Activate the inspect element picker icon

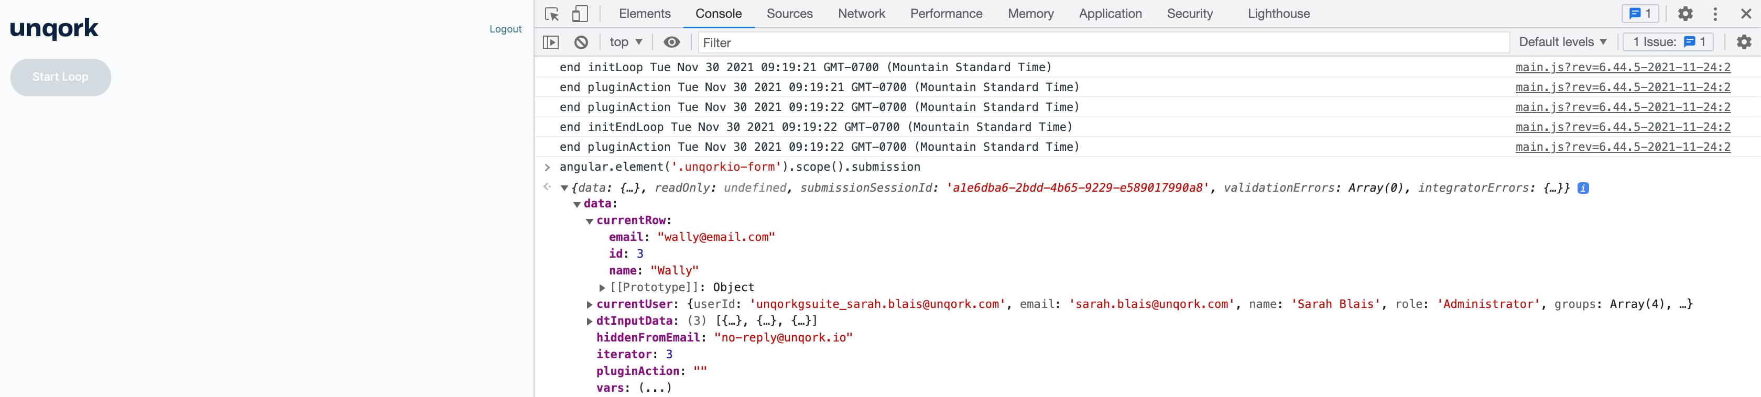(552, 14)
